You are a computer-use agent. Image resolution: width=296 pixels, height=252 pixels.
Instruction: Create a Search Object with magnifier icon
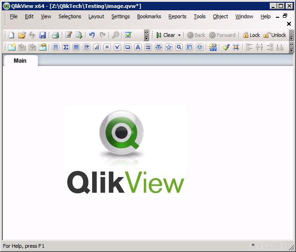[179, 47]
